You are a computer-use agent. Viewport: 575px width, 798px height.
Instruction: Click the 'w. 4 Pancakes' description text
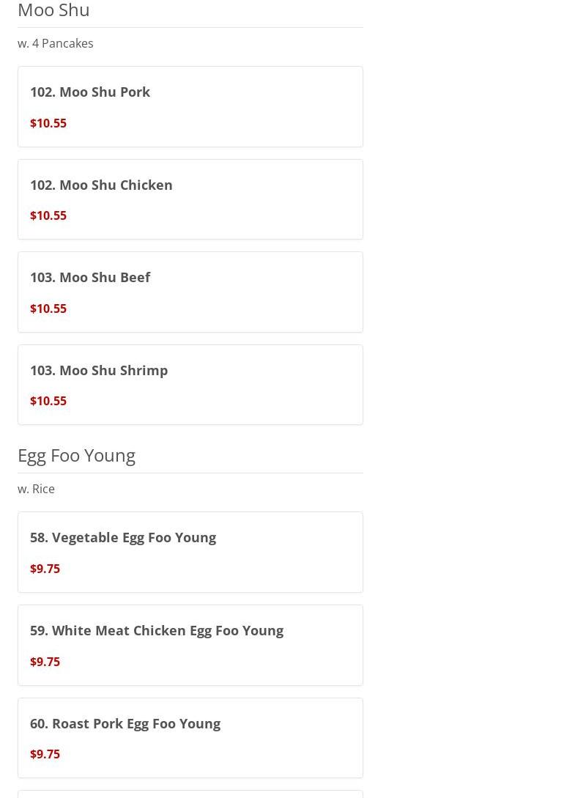pyautogui.click(x=56, y=43)
